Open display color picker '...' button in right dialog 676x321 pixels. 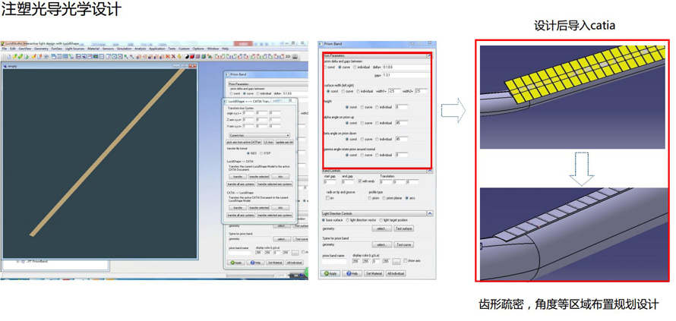pyautogui.click(x=396, y=261)
